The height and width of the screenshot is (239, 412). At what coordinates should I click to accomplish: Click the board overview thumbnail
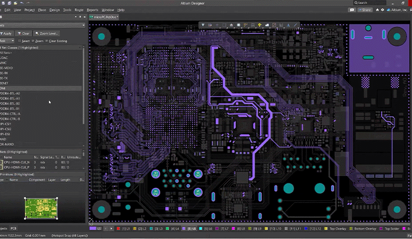click(x=40, y=208)
